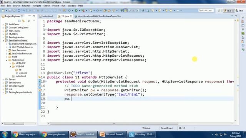Image resolution: width=246 pixels, height=138 pixels.
Task: Click the Windows Start orb
Action: 5,135
